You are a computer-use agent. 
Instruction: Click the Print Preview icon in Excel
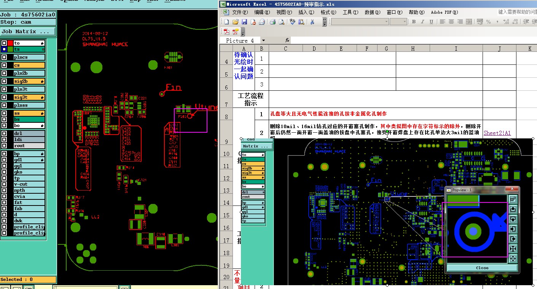point(282,22)
